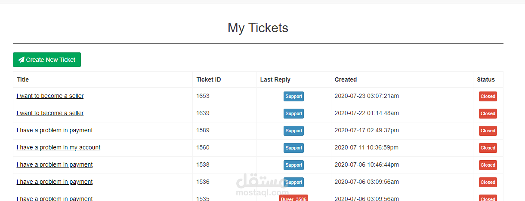525x201 pixels.
Task: Open ticket 1538 payment problem link
Action: point(55,164)
